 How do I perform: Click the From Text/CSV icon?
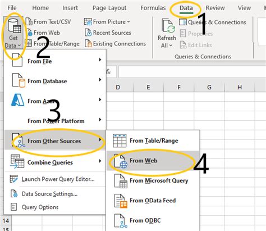(29, 22)
